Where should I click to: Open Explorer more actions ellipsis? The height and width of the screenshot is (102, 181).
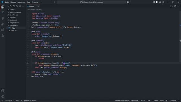pyautogui.click(x=23, y=6)
